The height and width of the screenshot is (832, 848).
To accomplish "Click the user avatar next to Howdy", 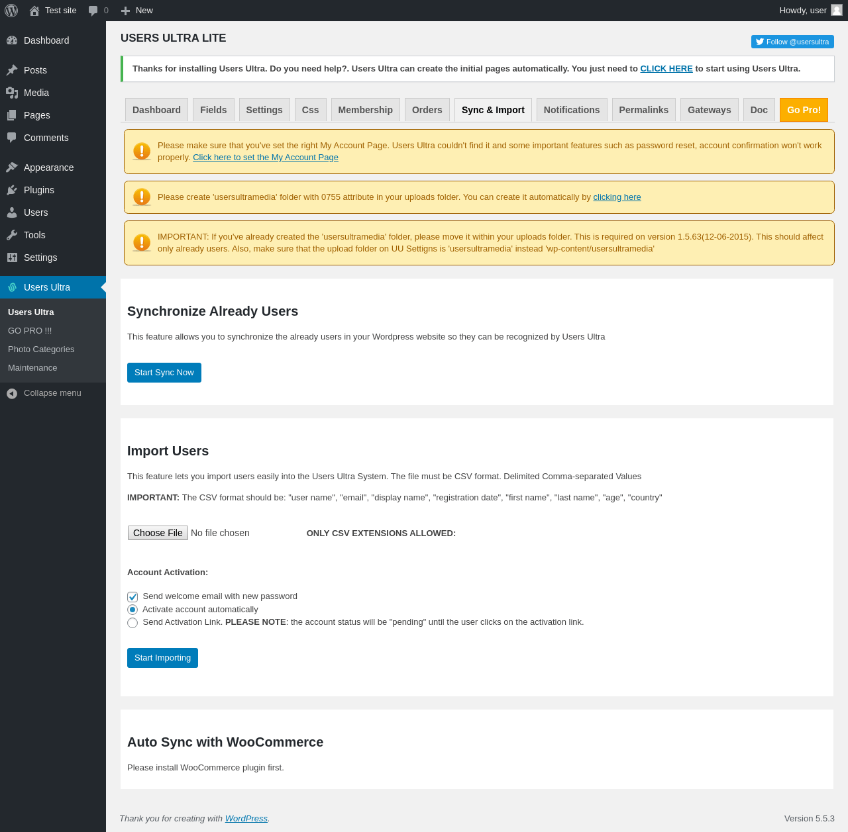I will [837, 10].
